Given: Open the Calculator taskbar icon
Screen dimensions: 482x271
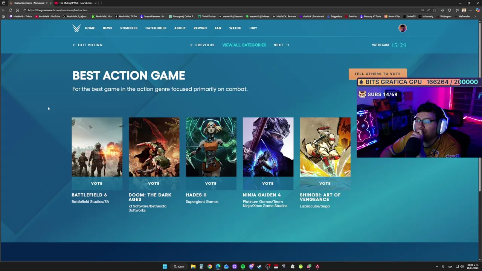Looking at the screenshot, I should pyautogui.click(x=201, y=266).
